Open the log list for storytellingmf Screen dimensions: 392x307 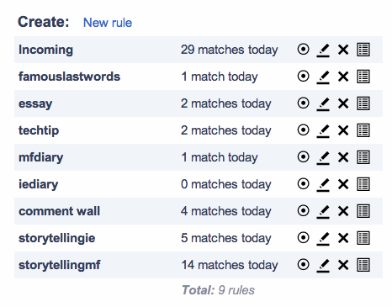pos(363,265)
